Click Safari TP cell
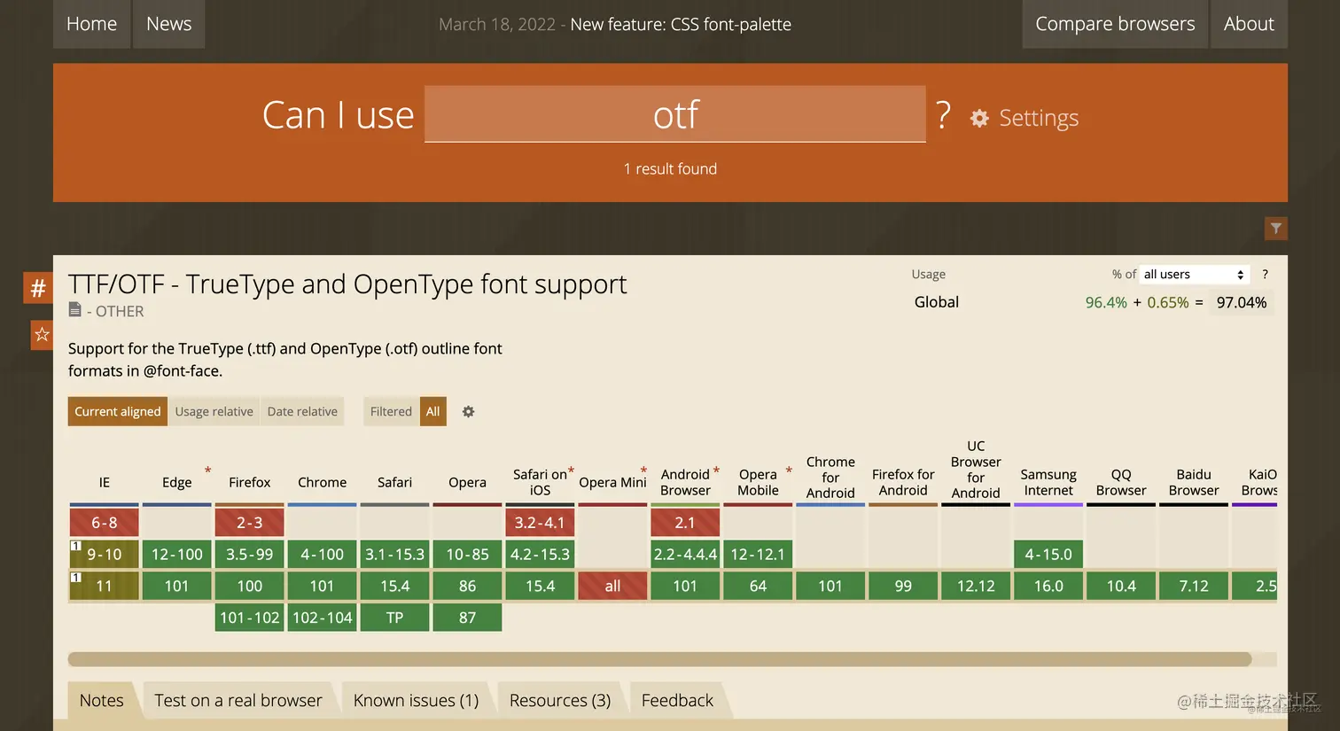Screen dimensions: 1340x731 [395, 618]
